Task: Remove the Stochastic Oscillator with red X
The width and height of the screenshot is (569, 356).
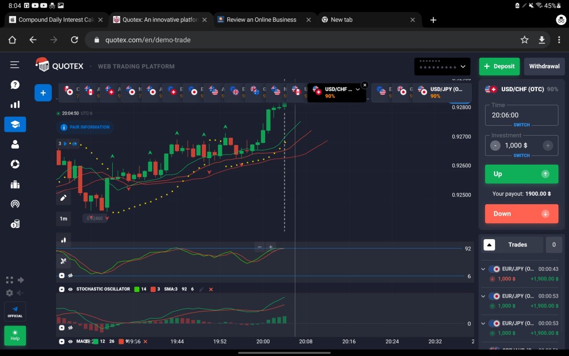Action: (x=211, y=289)
